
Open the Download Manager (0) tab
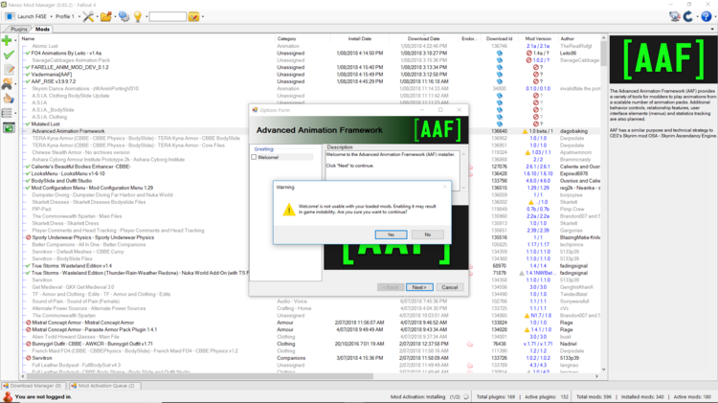click(x=32, y=386)
